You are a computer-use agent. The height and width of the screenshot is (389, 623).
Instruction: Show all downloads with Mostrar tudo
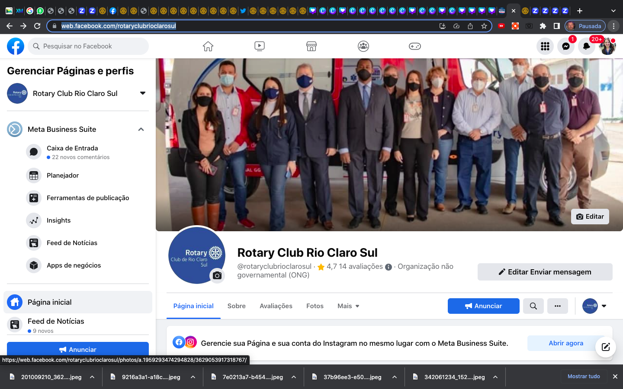[x=584, y=376]
